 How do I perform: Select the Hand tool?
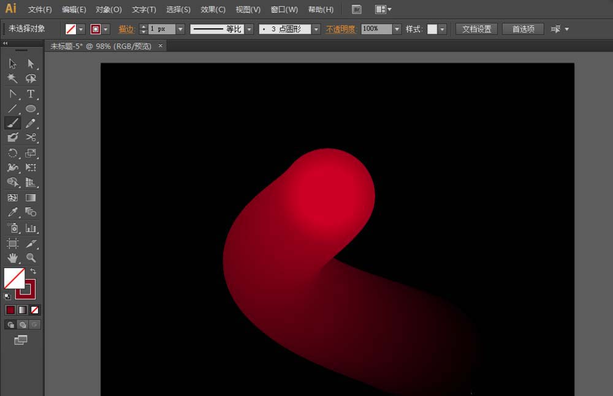tap(12, 258)
